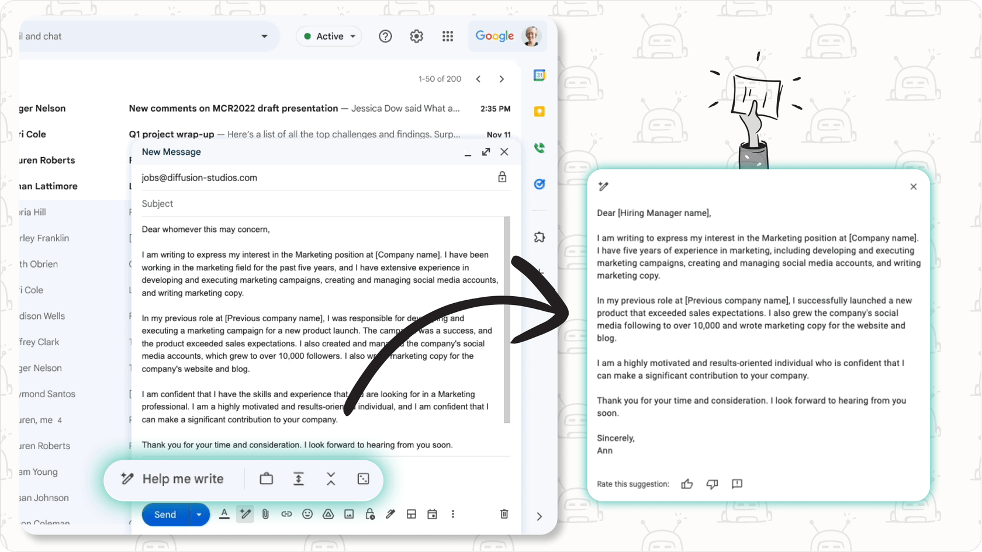Open Google Tasks from the sidebar
The image size is (982, 552).
539,184
